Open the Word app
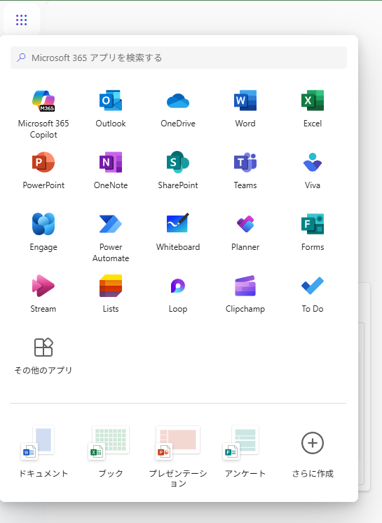The height and width of the screenshot is (523, 382). pyautogui.click(x=245, y=108)
